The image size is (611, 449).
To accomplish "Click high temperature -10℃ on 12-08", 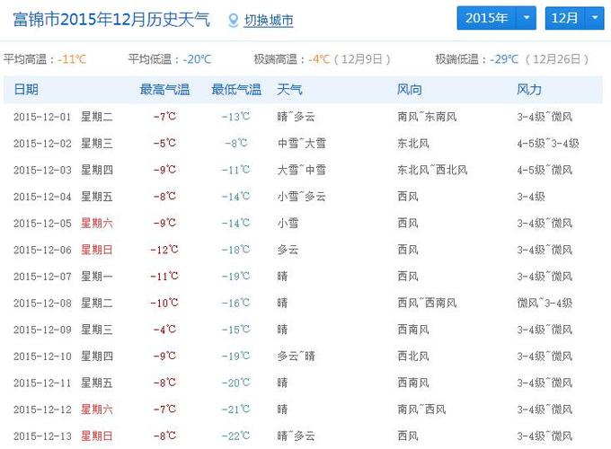I will click(x=164, y=303).
